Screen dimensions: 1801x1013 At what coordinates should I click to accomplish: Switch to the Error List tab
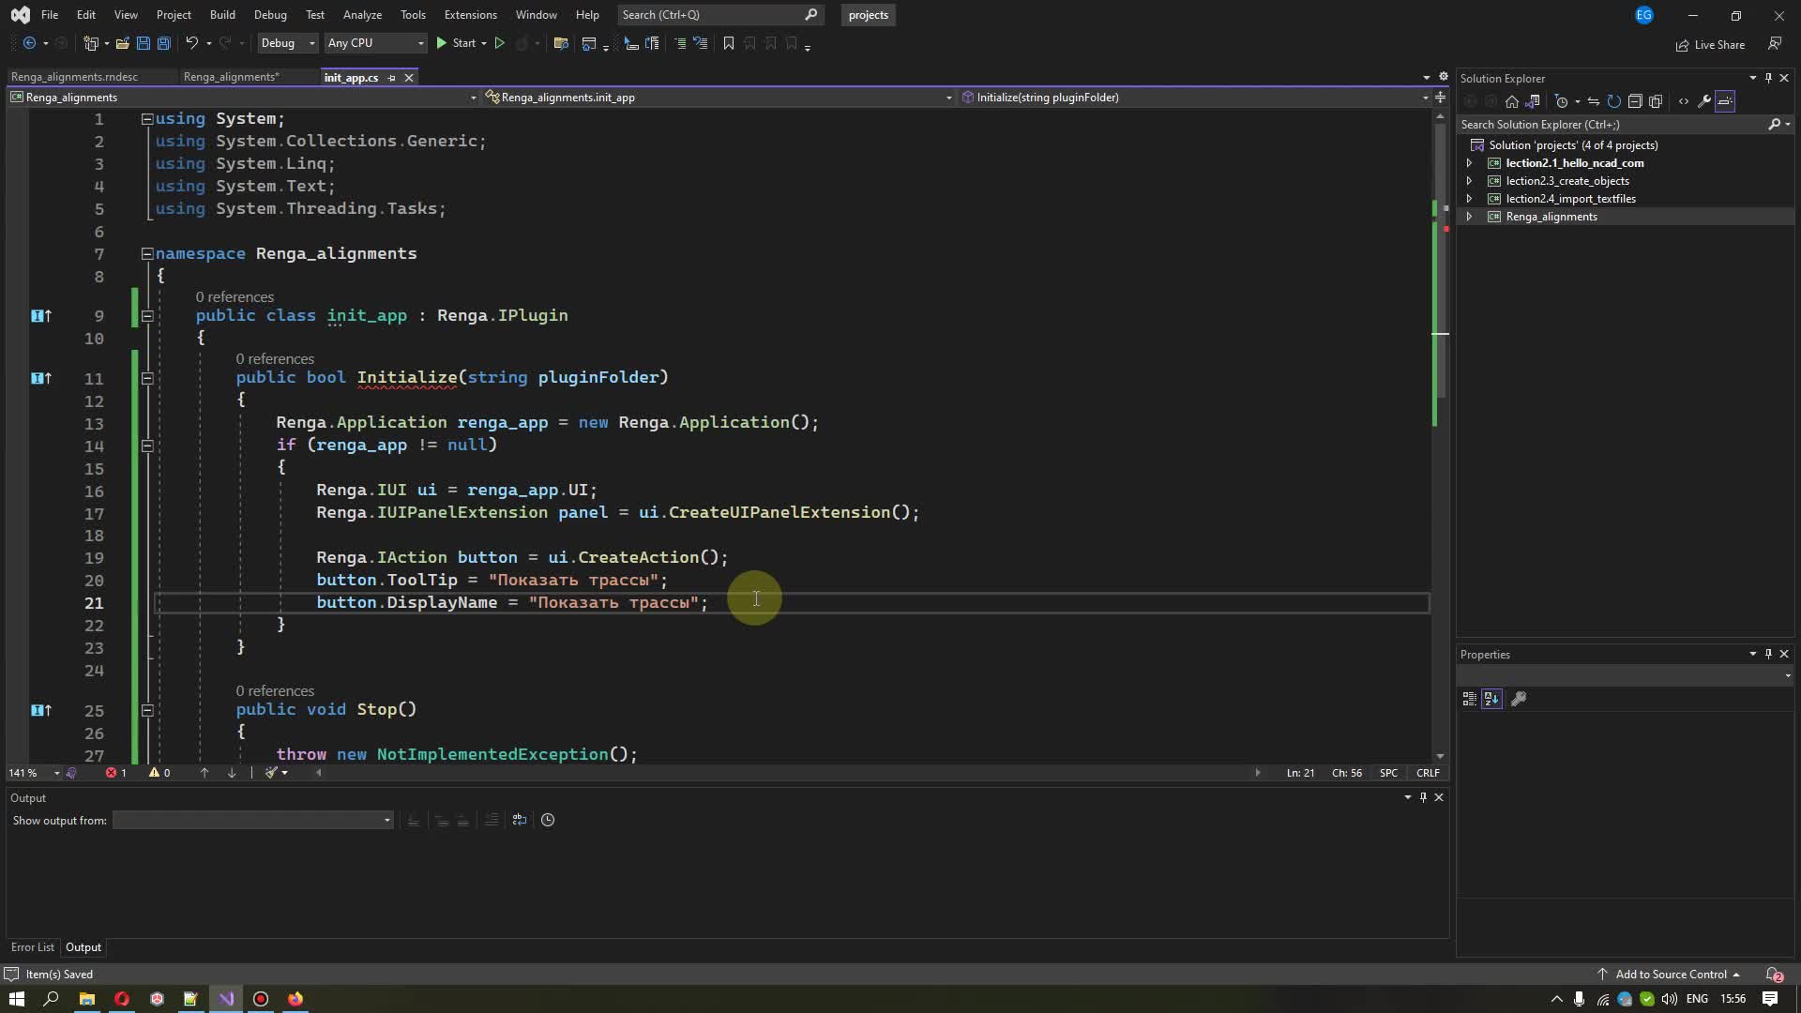(33, 947)
